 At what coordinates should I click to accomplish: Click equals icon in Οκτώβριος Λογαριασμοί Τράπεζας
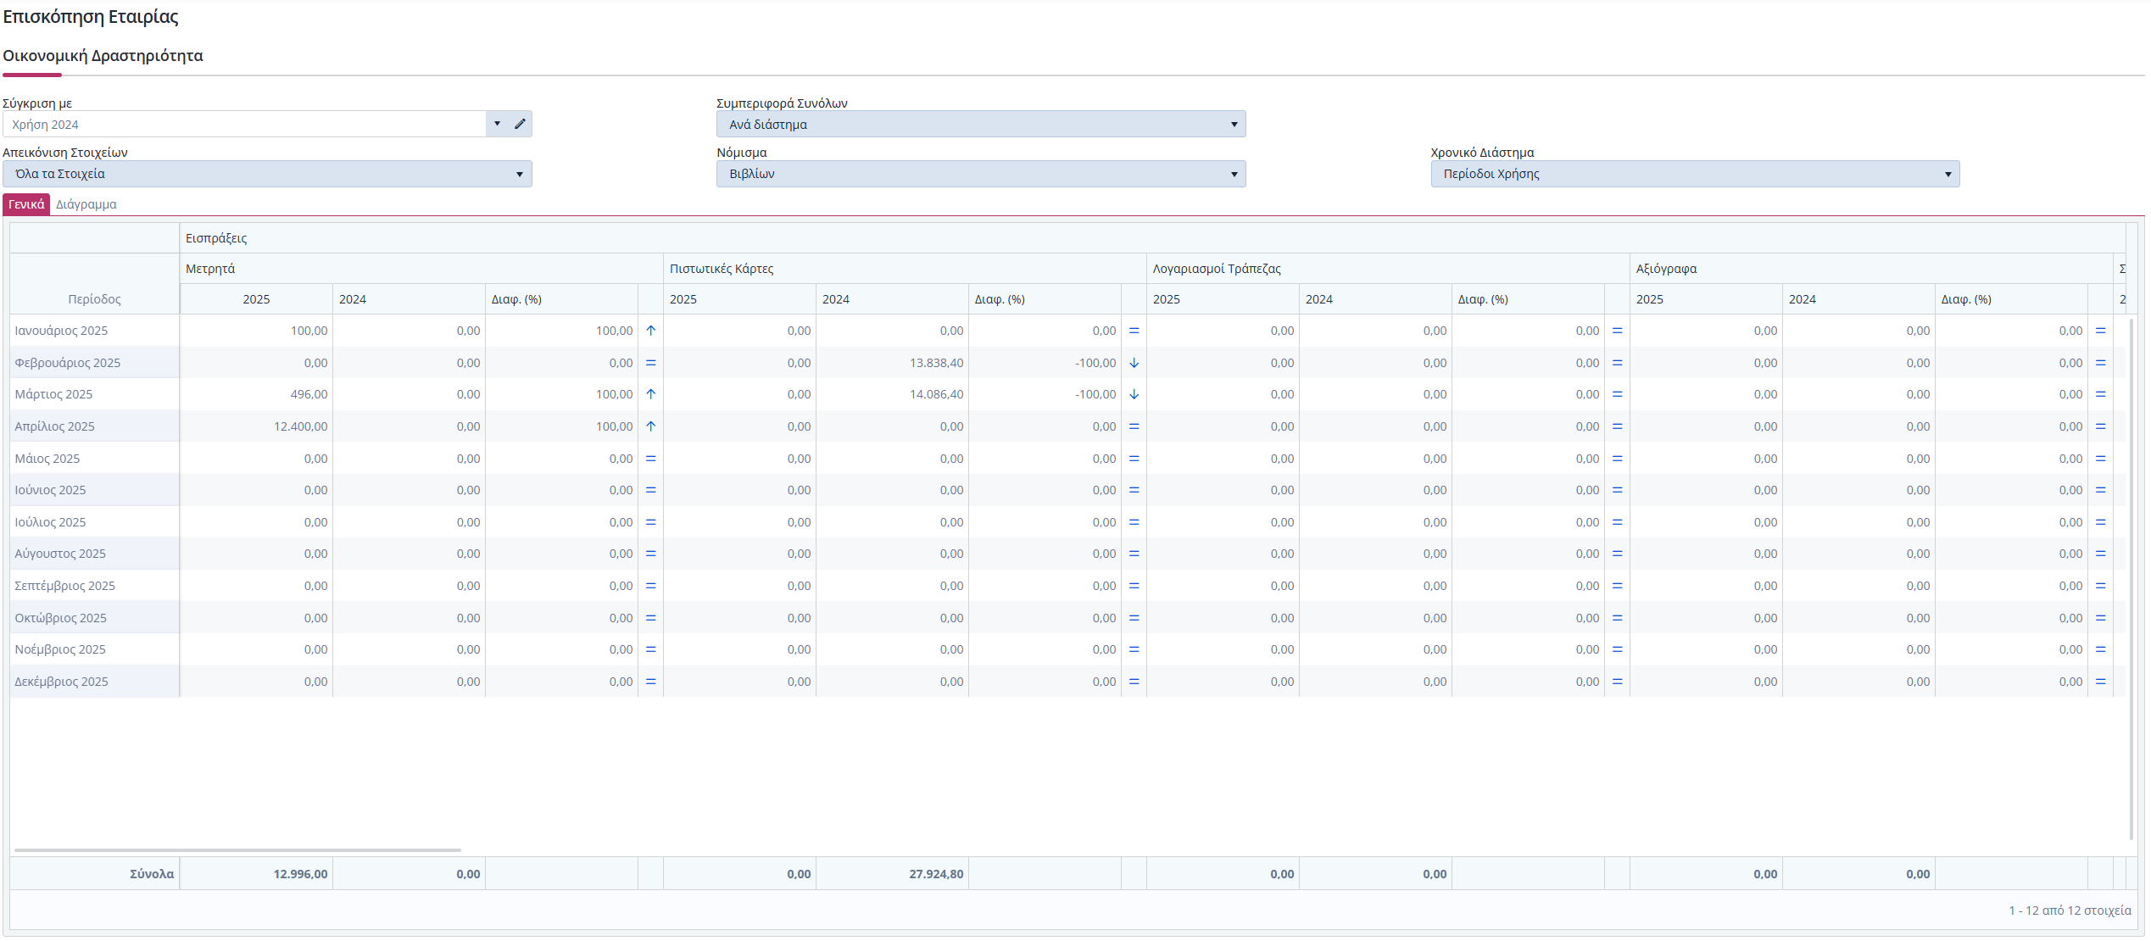coord(1617,618)
